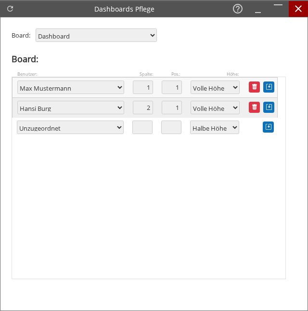308x311 pixels.
Task: Expand the Hansi Burg user dropdown
Action: click(71, 108)
